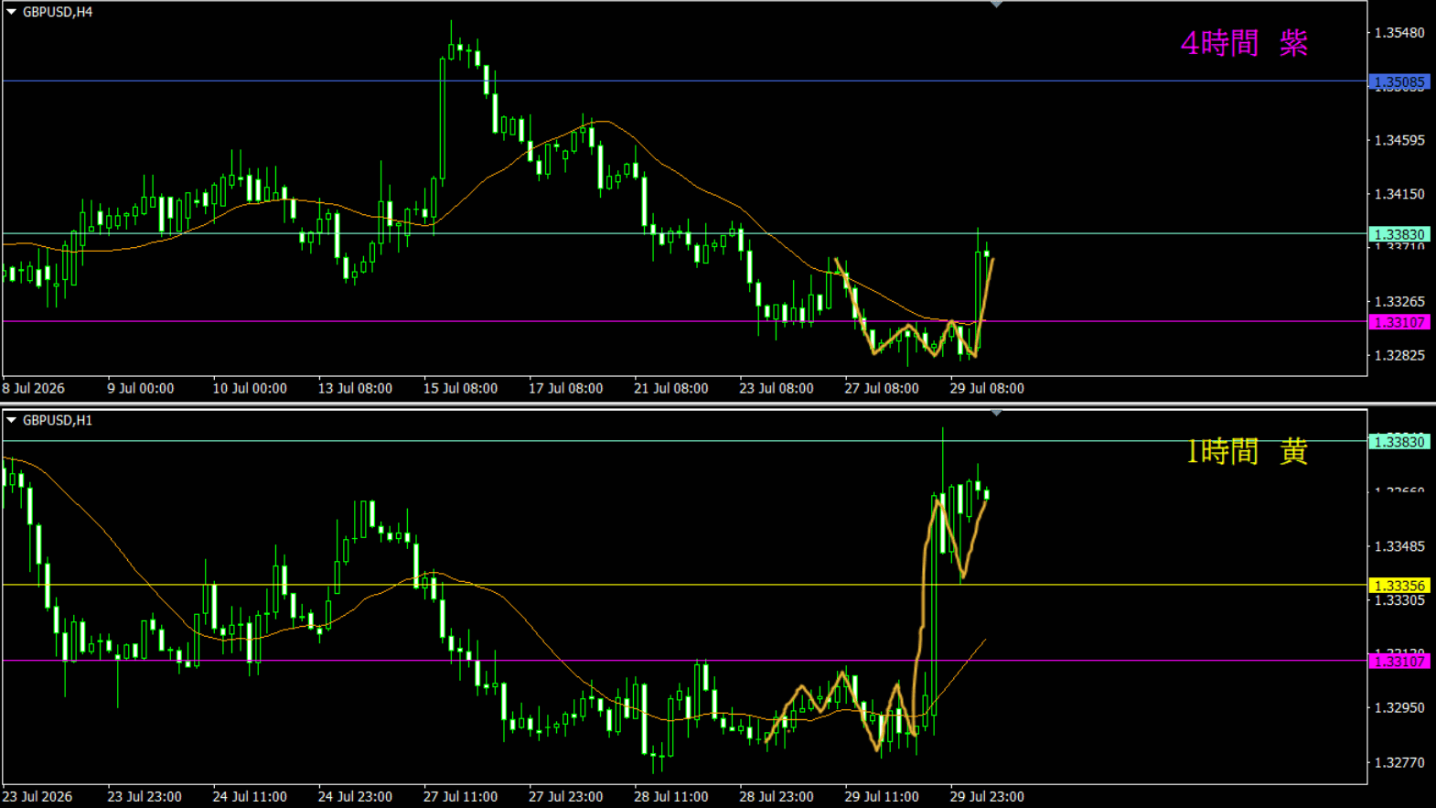Screen dimensions: 1436x808
Task: Click the 1.33305 price scale value
Action: [x=1399, y=601]
